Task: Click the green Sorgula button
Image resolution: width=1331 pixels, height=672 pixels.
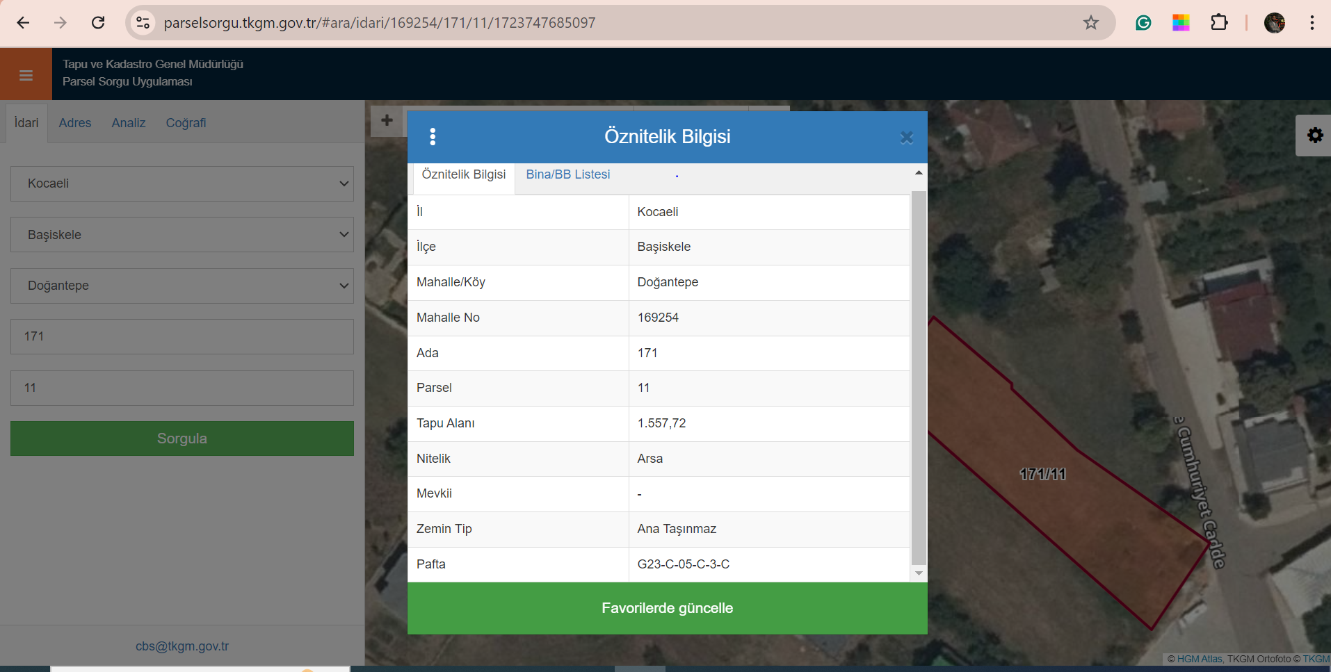Action: click(x=182, y=439)
